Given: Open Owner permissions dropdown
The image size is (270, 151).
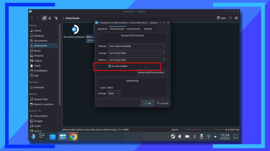Looking at the screenshot, I should [137, 46].
